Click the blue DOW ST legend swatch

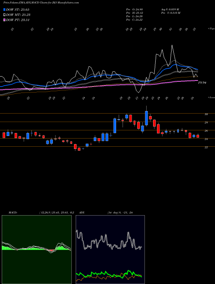coord(4,9)
